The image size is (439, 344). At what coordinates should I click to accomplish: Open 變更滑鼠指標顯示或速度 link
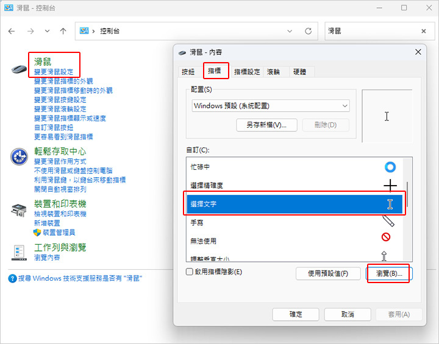coord(70,118)
